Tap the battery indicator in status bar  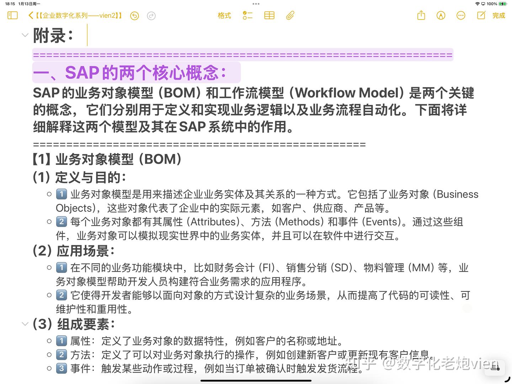pyautogui.click(x=502, y=4)
